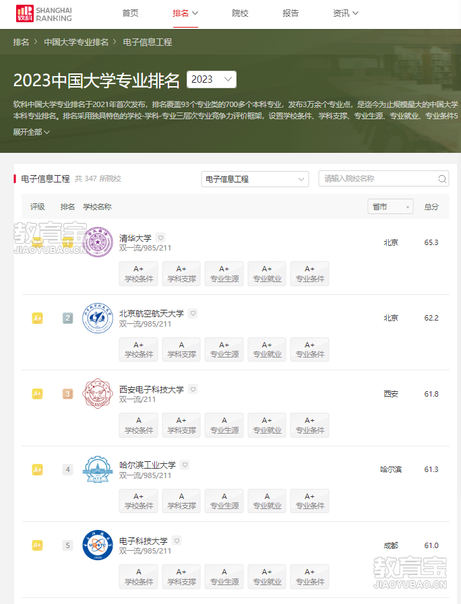Click the 电子科技大学 school emblem
Image resolution: width=461 pixels, height=604 pixels.
(x=98, y=545)
